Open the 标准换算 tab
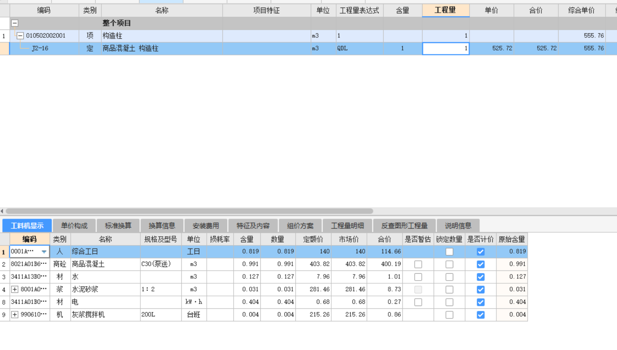 (118, 226)
